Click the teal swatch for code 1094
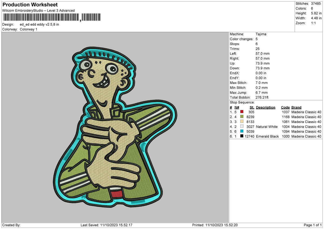The width and height of the screenshot is (324, 229). [242, 132]
